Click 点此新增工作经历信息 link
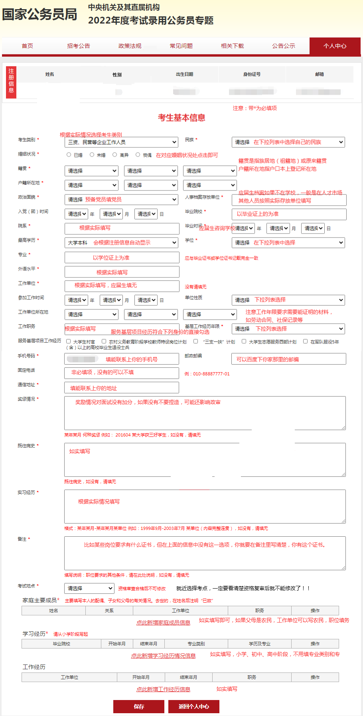 click(x=163, y=689)
